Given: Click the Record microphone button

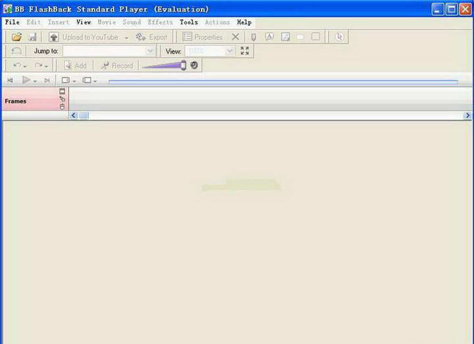Looking at the screenshot, I should pos(117,66).
